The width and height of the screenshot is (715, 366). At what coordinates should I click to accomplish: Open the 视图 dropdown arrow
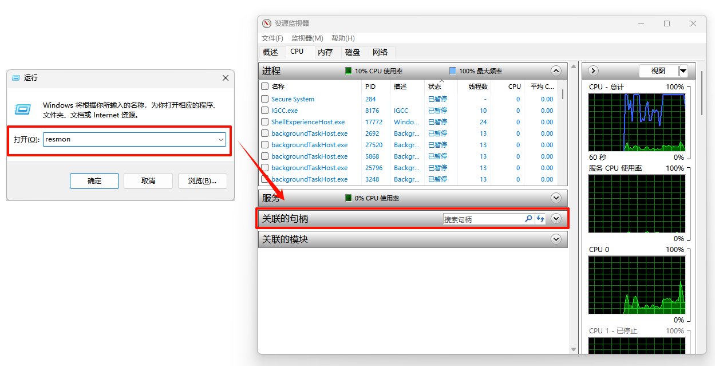coord(682,71)
